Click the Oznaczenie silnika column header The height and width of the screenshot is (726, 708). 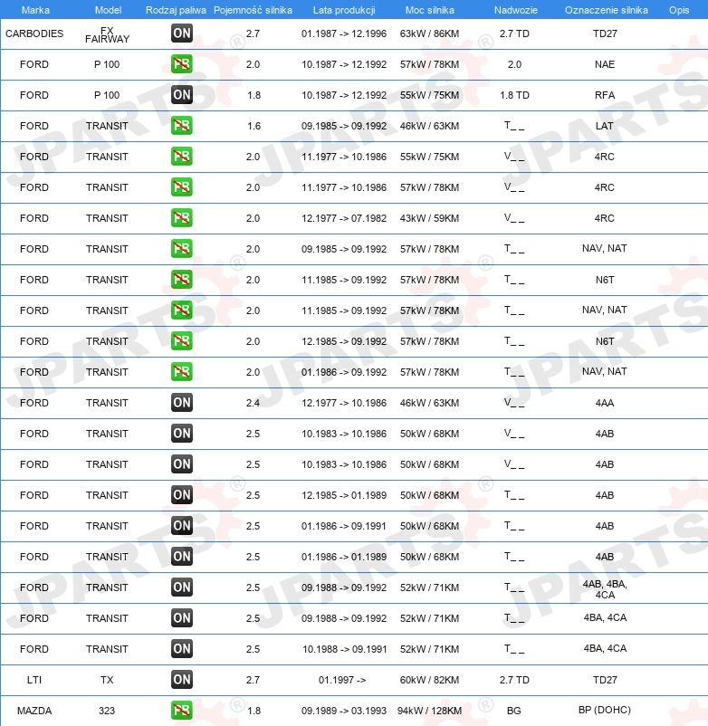[606, 10]
